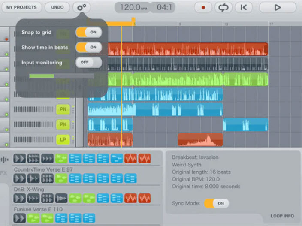Image resolution: width=302 pixels, height=226 pixels.
Task: Turn off Snap to grid switch
Action: point(89,32)
